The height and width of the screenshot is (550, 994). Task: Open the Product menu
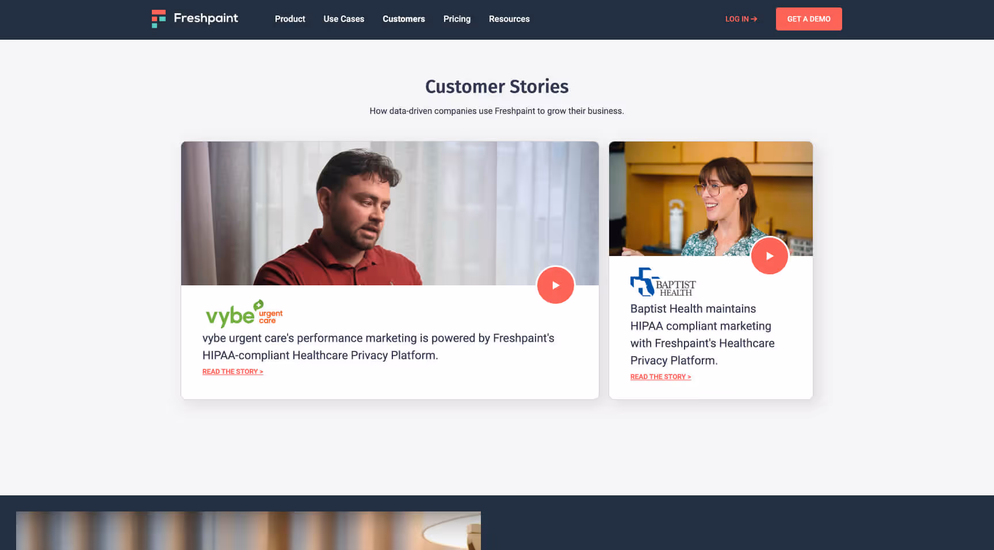click(x=290, y=19)
